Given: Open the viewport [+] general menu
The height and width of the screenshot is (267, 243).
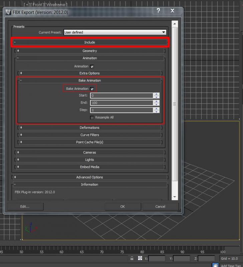Looking at the screenshot, I should [x=27, y=5].
